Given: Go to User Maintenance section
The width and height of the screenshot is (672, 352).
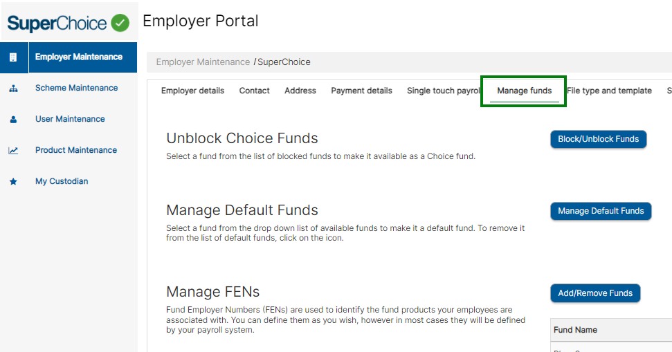Looking at the screenshot, I should (70, 119).
